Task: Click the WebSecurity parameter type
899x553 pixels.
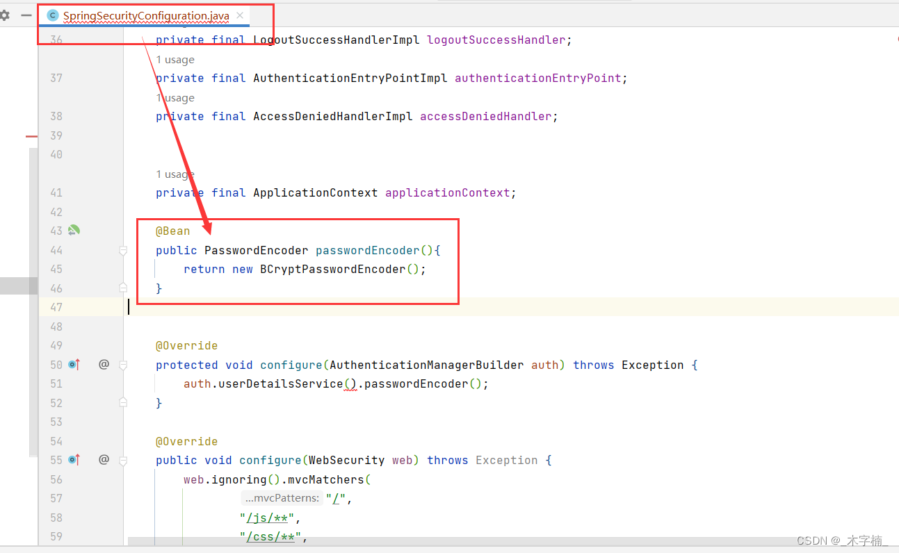Action: [x=346, y=460]
